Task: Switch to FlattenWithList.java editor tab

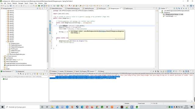Action: (57, 8)
